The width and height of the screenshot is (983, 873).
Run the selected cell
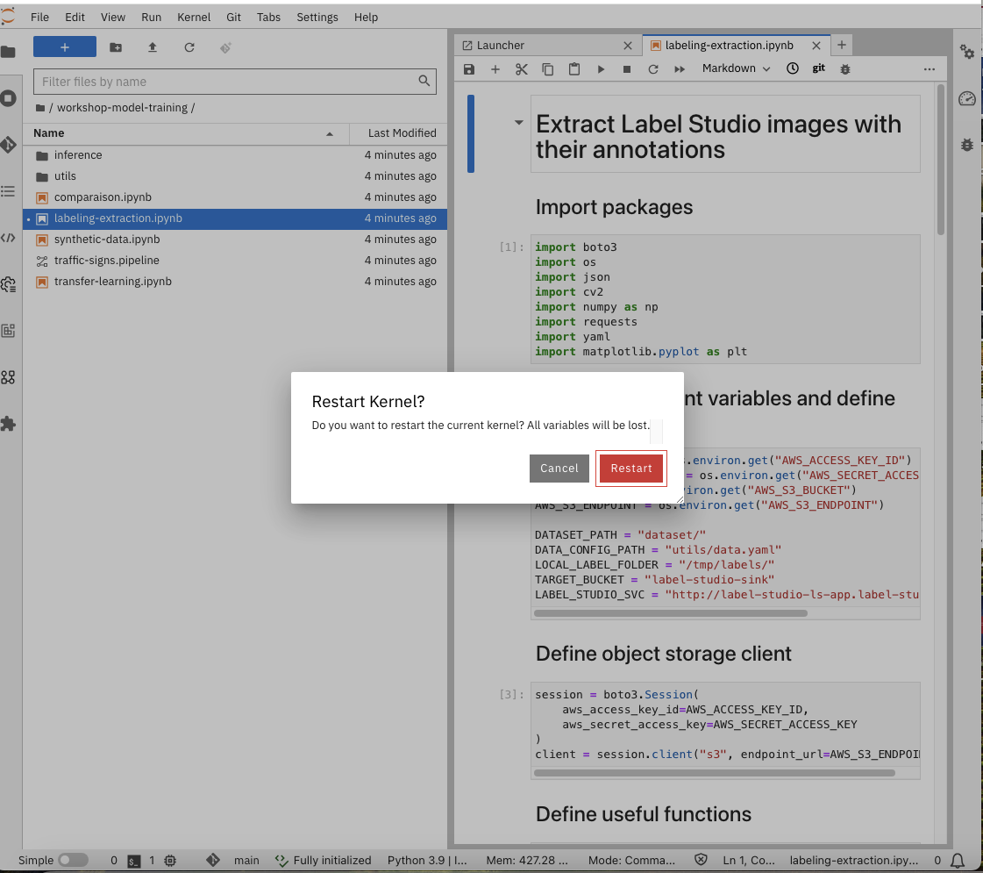tap(601, 69)
